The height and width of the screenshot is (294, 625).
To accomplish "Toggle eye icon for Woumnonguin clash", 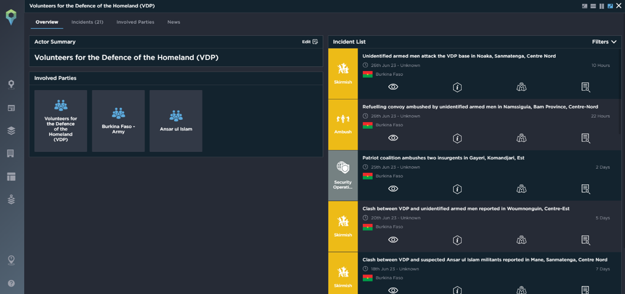I will click(393, 240).
